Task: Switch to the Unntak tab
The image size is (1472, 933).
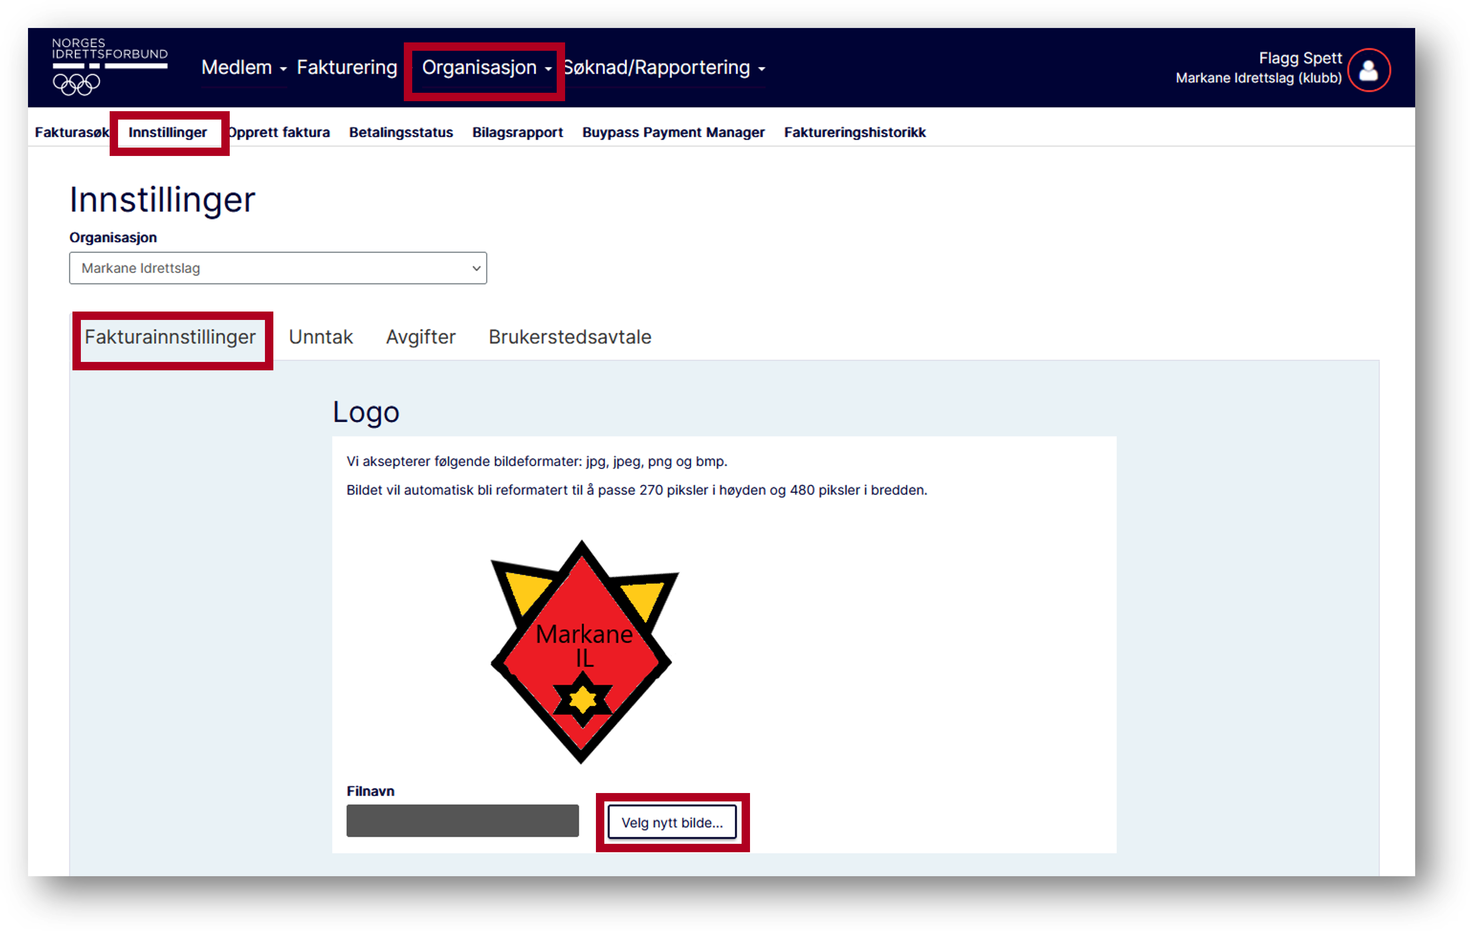Action: [320, 337]
